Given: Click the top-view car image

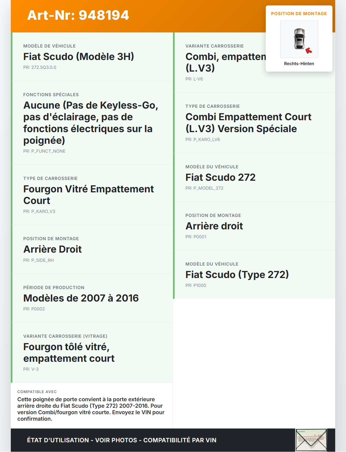Looking at the screenshot, I should tap(299, 39).
